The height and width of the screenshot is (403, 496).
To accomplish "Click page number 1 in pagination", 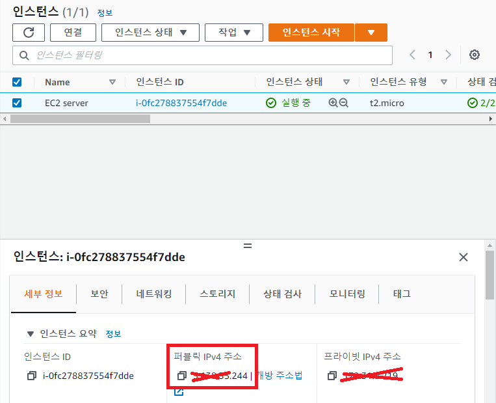I will coord(430,55).
